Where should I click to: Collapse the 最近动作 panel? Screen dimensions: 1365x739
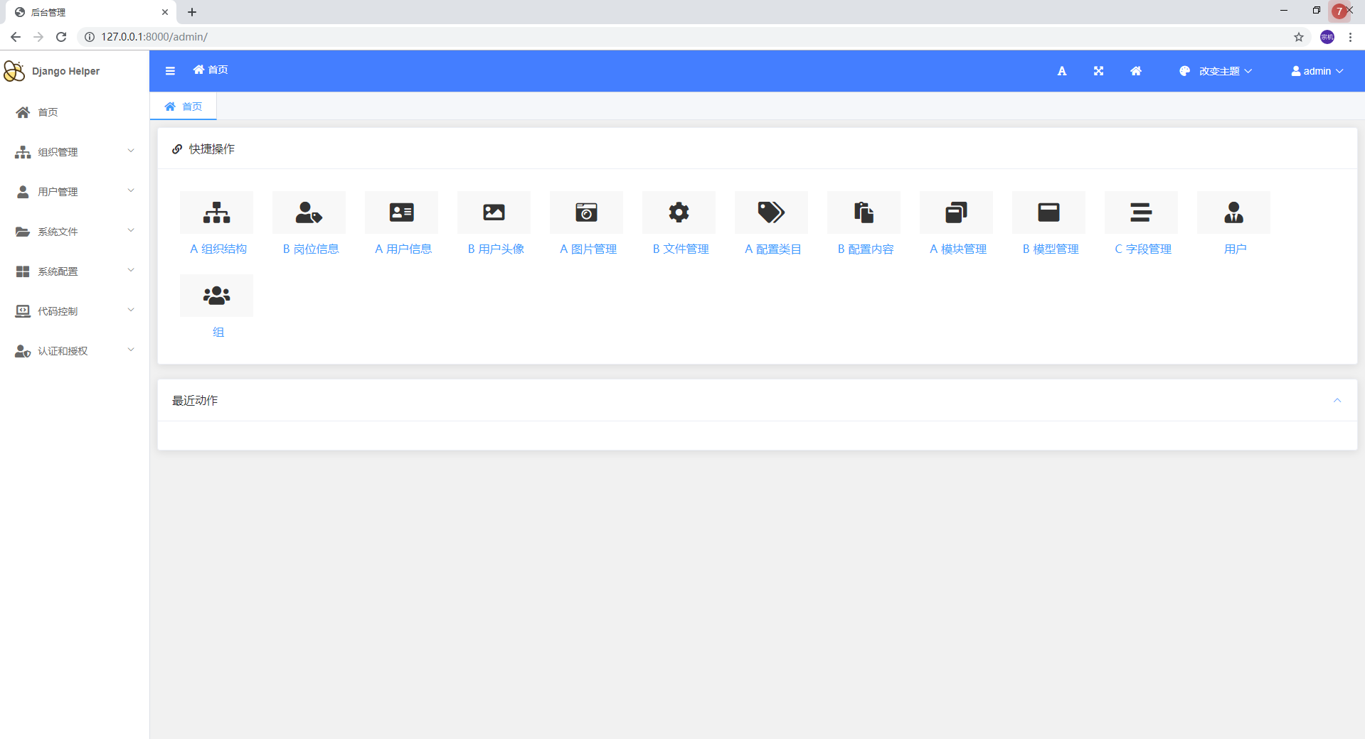click(x=1337, y=401)
